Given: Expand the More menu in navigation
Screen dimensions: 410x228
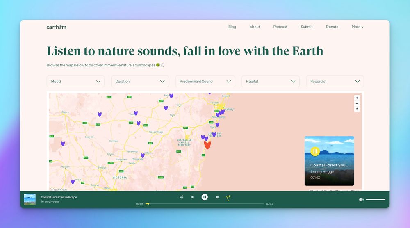Looking at the screenshot, I should pyautogui.click(x=358, y=27).
